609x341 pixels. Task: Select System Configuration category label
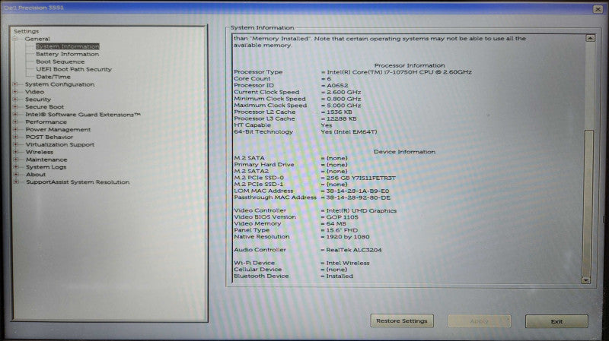[x=60, y=84]
